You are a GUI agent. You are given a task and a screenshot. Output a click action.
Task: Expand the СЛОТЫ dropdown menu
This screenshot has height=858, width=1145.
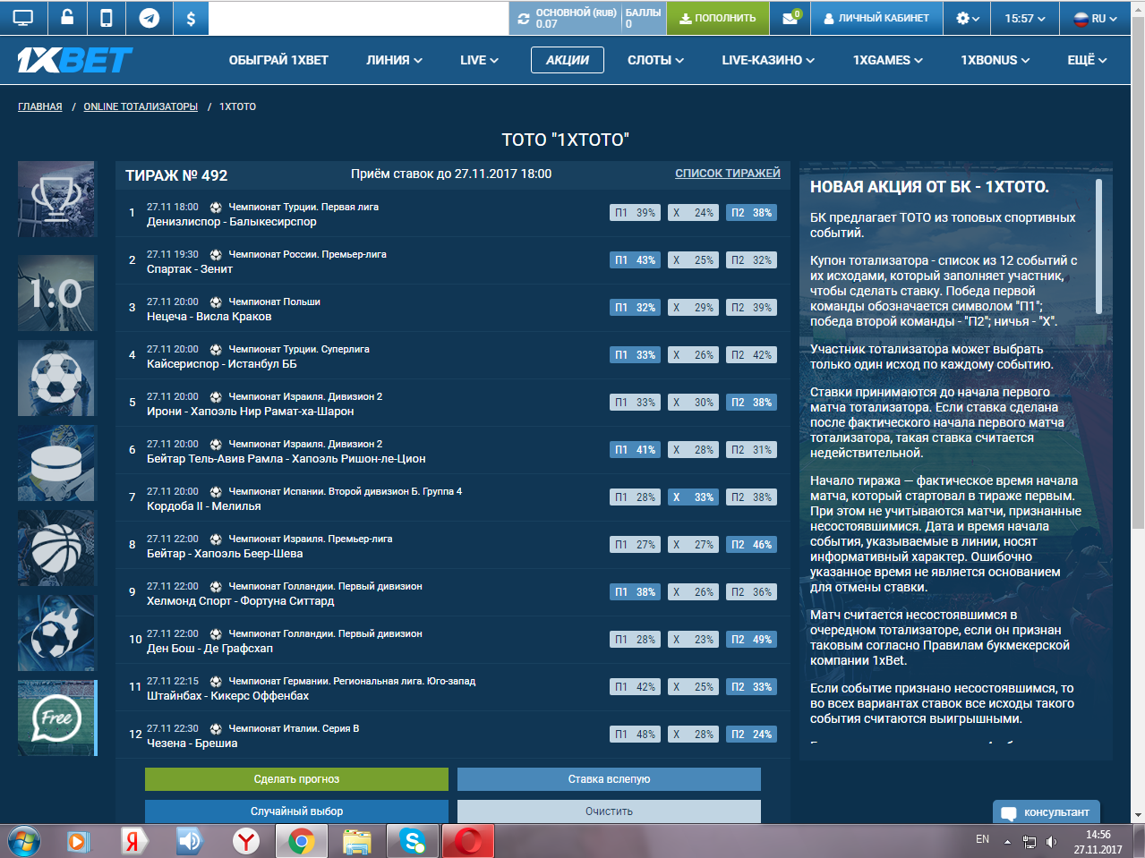point(655,60)
